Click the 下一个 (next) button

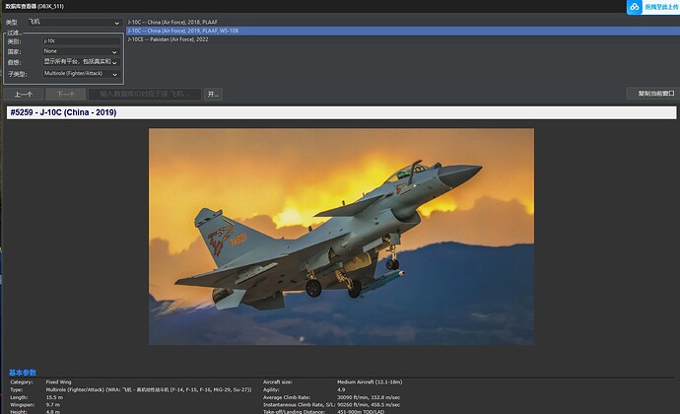coord(65,95)
